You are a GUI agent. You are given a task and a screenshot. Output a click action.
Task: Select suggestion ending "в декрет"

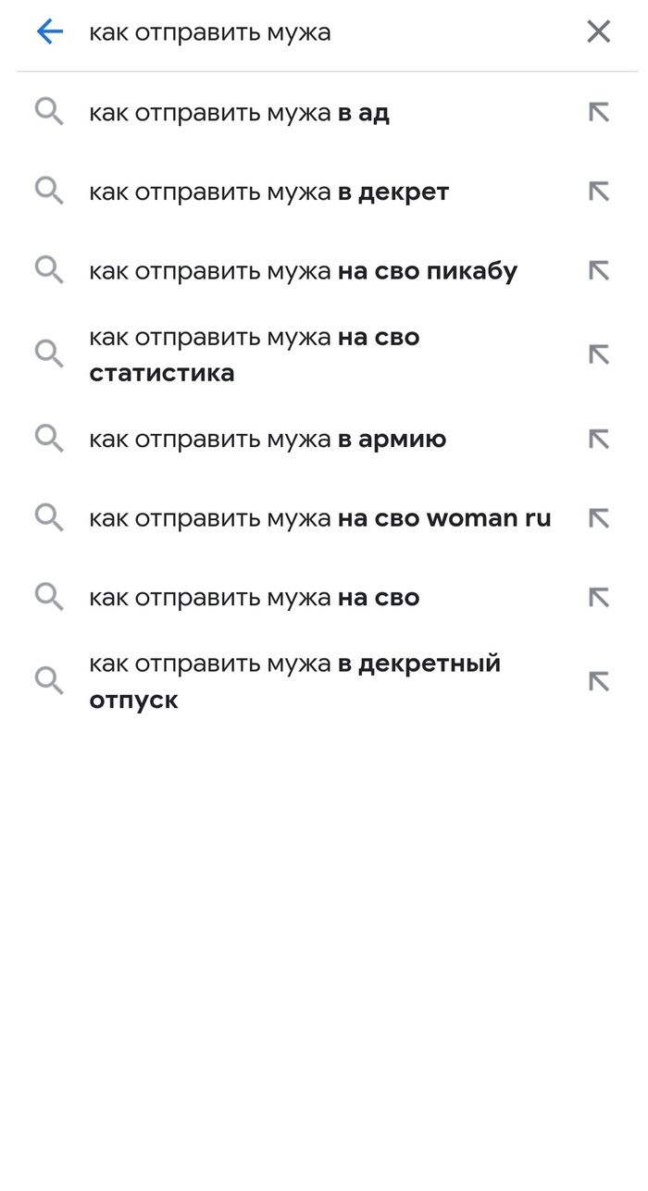tap(268, 192)
